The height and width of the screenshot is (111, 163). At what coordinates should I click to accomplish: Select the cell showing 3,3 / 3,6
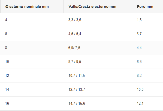(x=75, y=20)
